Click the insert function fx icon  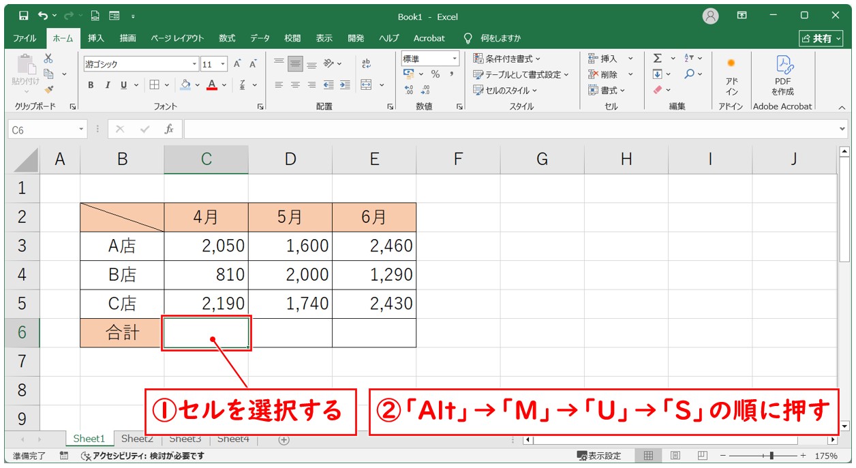pos(169,129)
